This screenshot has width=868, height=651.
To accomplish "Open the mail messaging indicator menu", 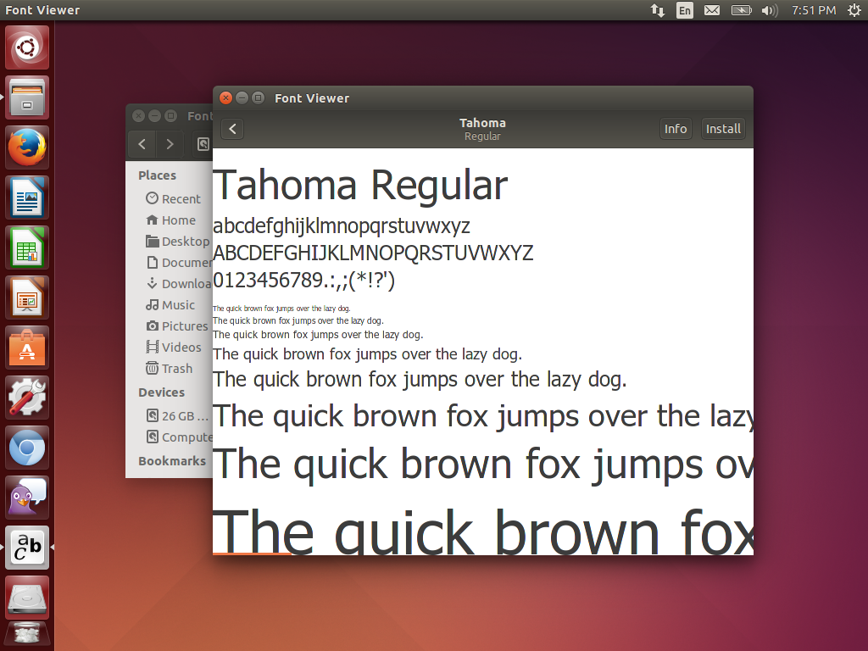I will pos(712,10).
